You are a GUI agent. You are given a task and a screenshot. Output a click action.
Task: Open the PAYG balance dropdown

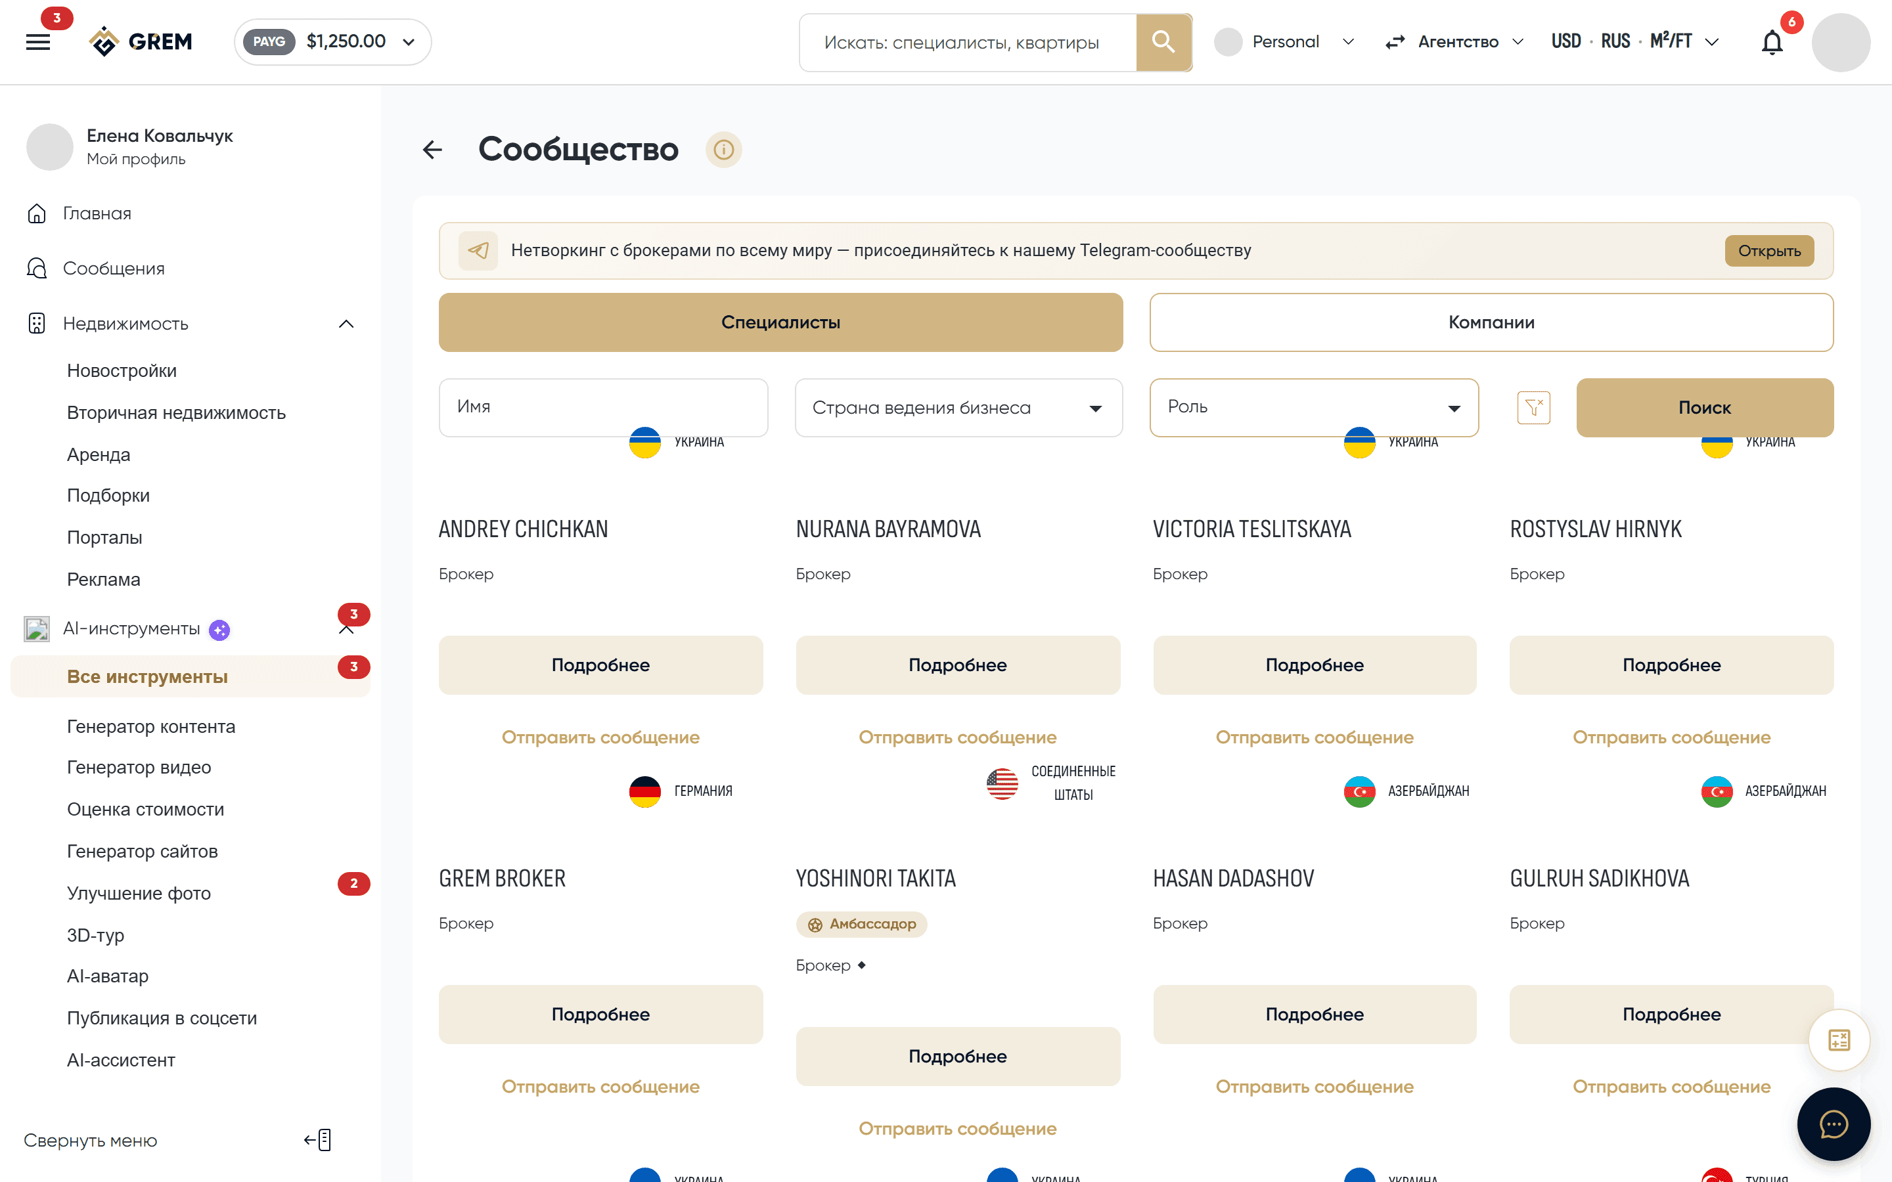click(332, 41)
